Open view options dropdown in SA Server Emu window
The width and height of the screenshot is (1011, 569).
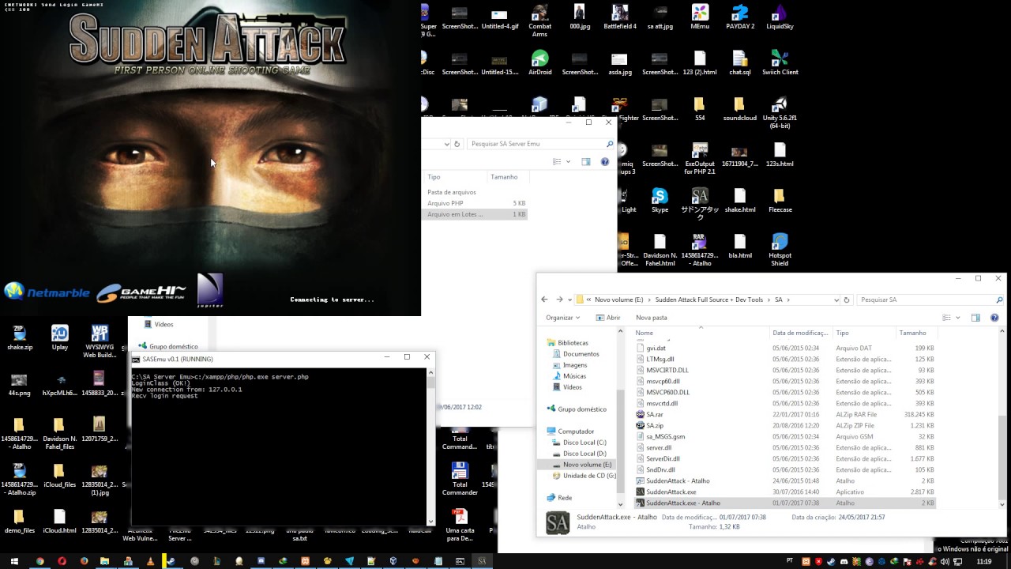click(568, 162)
